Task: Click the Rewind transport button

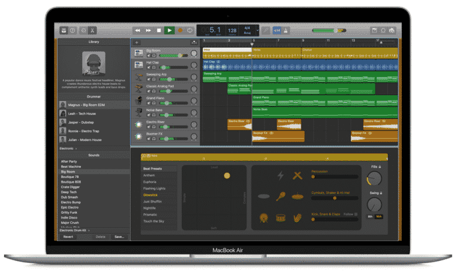Action: 138,30
